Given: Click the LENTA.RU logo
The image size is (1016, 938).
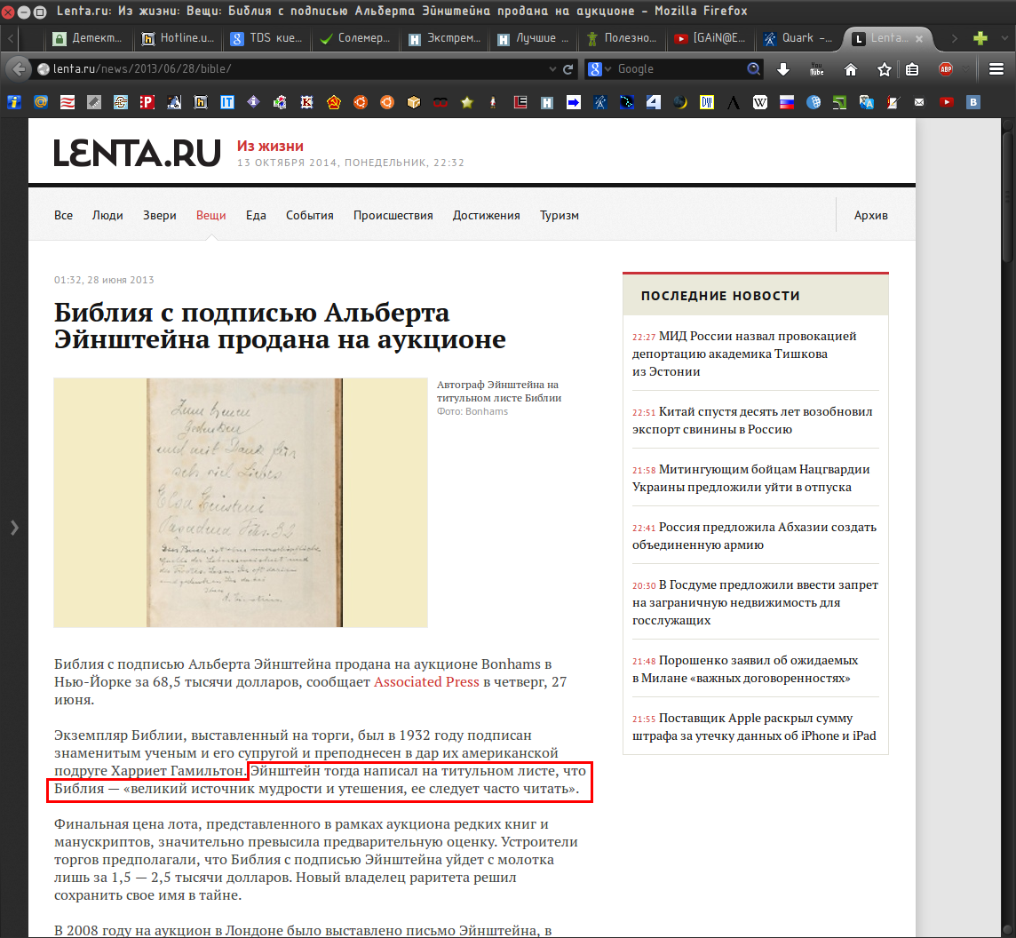Looking at the screenshot, I should (x=137, y=153).
